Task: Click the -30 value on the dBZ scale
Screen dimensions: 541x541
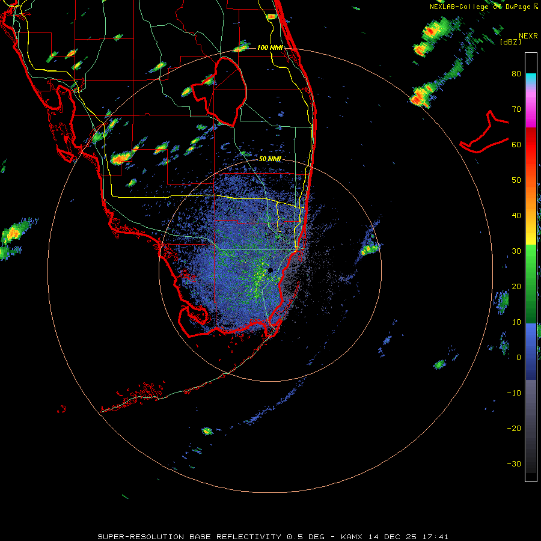Action: coord(514,463)
